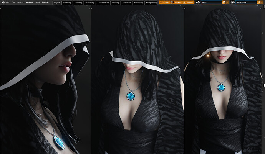
Task: Click the View Layer name field
Action: click(246, 2)
